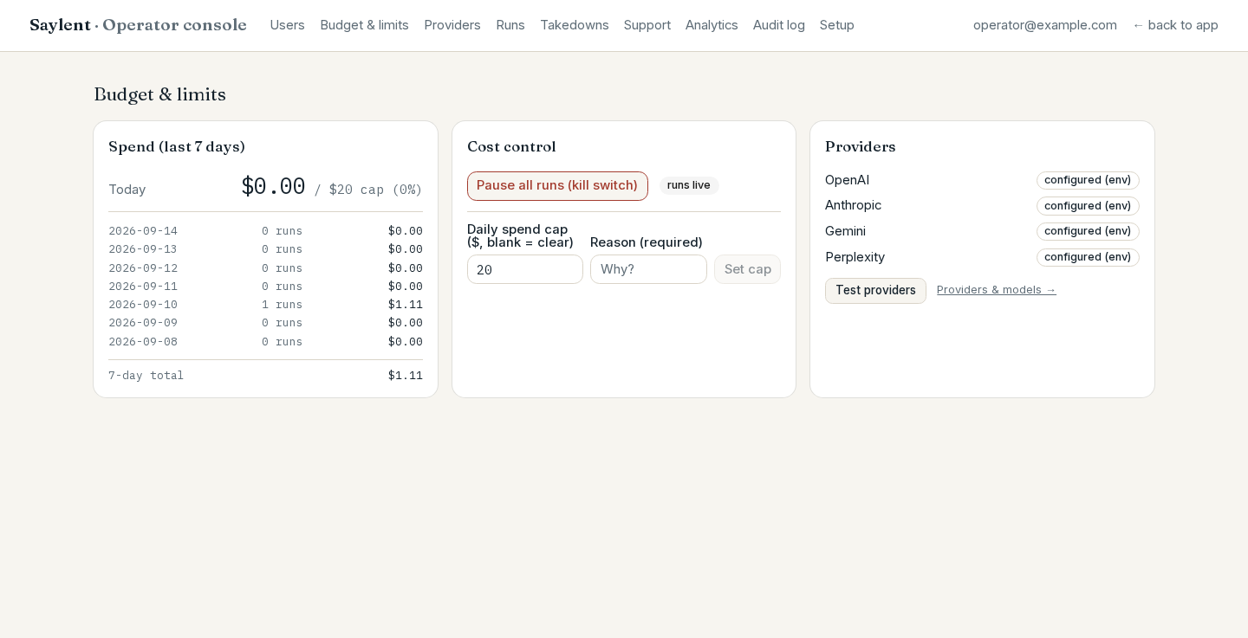Click the $1.11 amount for 2026-09-10

tap(405, 304)
